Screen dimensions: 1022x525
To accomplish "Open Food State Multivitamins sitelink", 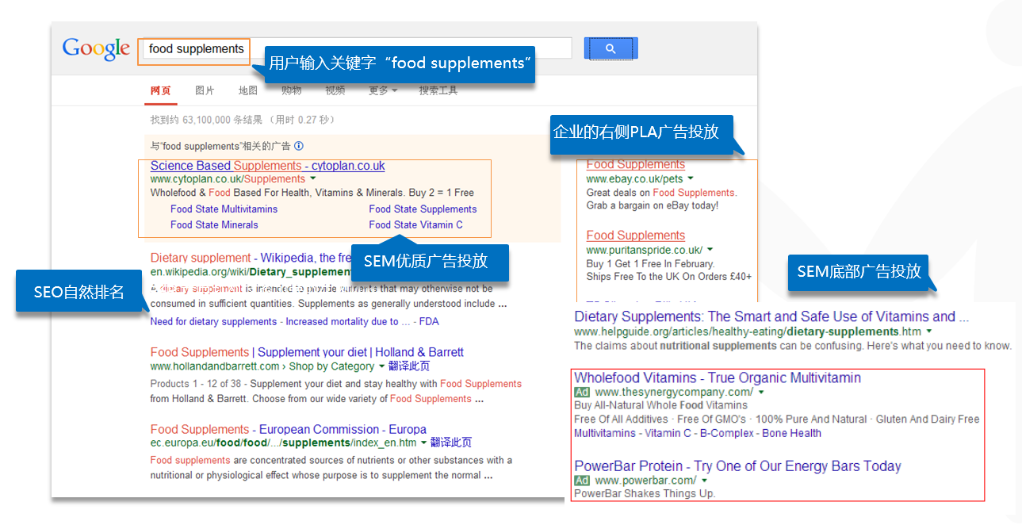I will click(224, 209).
